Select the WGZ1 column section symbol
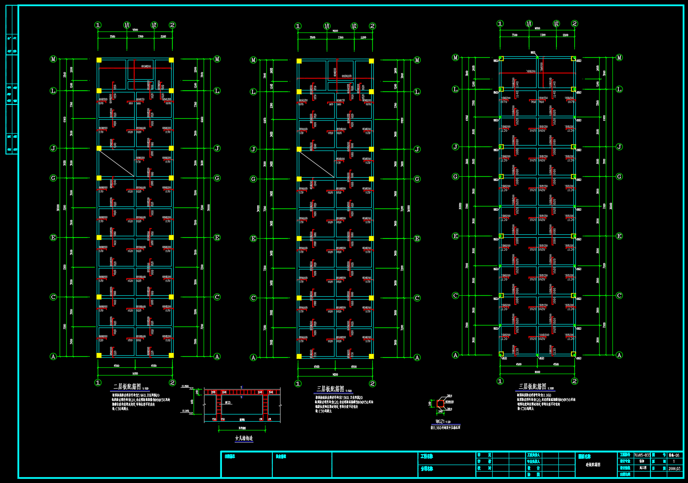The image size is (688, 483). pos(440,403)
